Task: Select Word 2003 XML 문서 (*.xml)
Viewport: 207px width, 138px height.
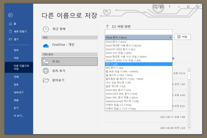Action: pyautogui.click(x=139, y=94)
